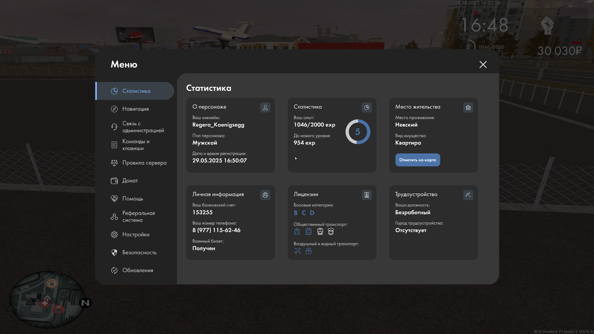
Task: Click the first bus transport license icon
Action: click(297, 232)
